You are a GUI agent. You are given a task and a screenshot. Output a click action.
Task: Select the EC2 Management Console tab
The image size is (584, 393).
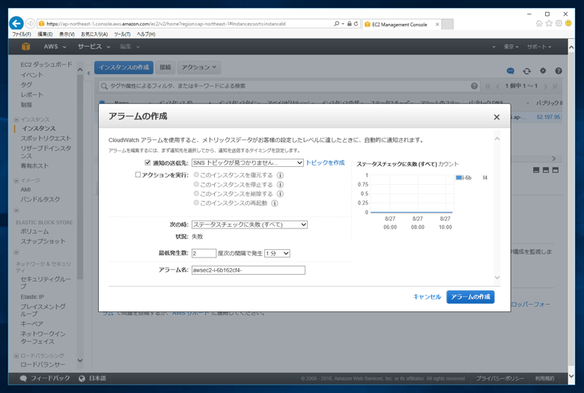[x=401, y=24]
